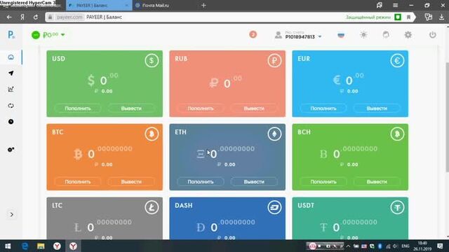
Task: Click Вывести on the BTC card
Action: click(131, 182)
